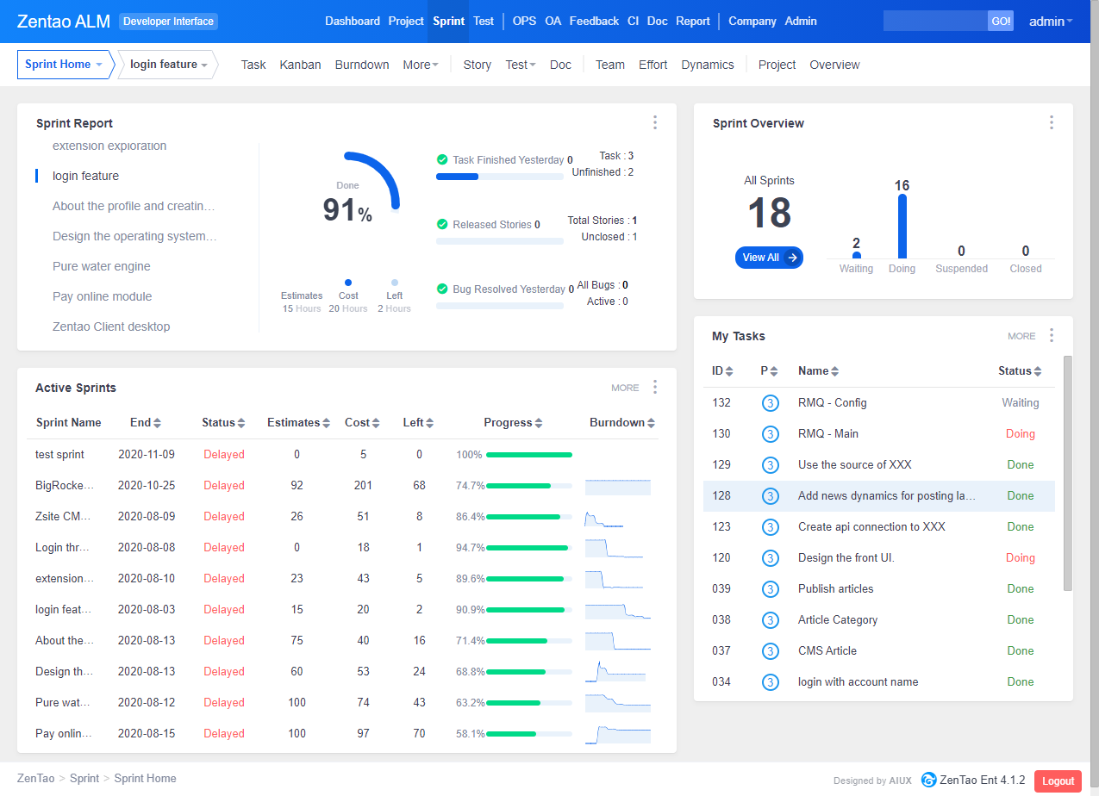Click the red Logout button
1099x796 pixels.
[1057, 780]
